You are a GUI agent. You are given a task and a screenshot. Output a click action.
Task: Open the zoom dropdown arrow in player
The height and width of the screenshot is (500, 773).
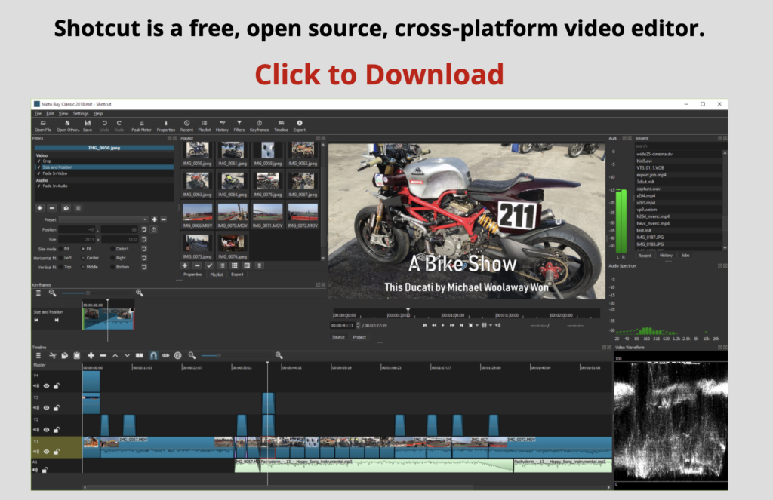(477, 325)
